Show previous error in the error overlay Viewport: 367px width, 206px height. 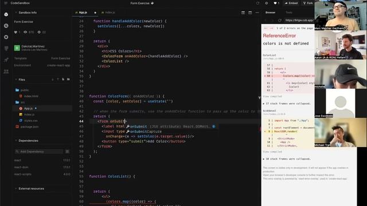tap(266, 28)
